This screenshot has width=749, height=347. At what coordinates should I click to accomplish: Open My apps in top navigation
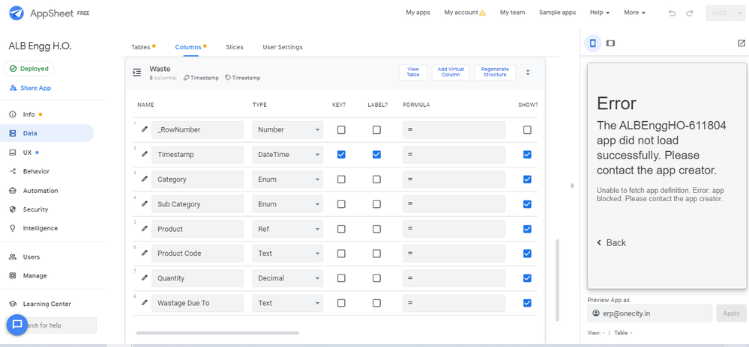(x=418, y=13)
